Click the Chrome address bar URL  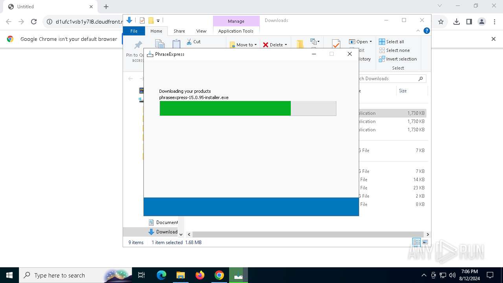tap(89, 22)
